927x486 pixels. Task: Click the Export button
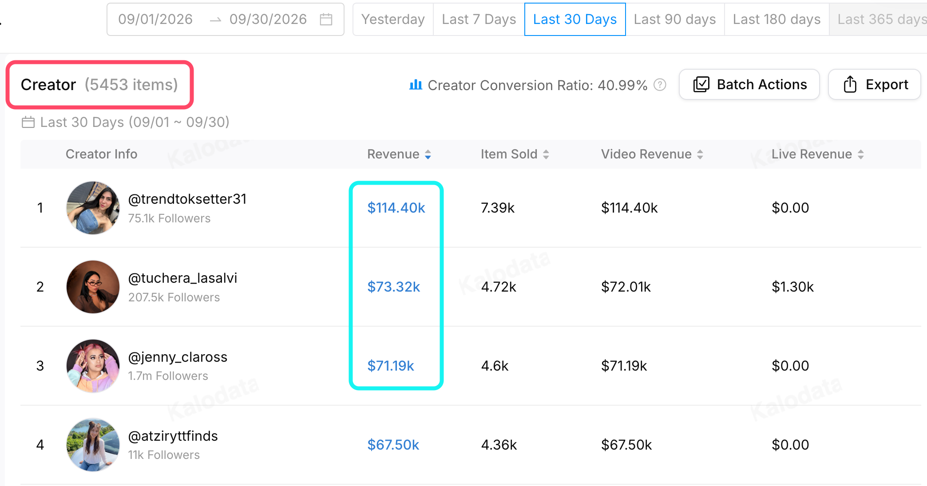tap(875, 84)
